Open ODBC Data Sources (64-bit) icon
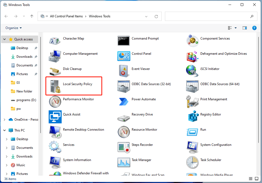Screen dimensions: 262x183 point(192,86)
